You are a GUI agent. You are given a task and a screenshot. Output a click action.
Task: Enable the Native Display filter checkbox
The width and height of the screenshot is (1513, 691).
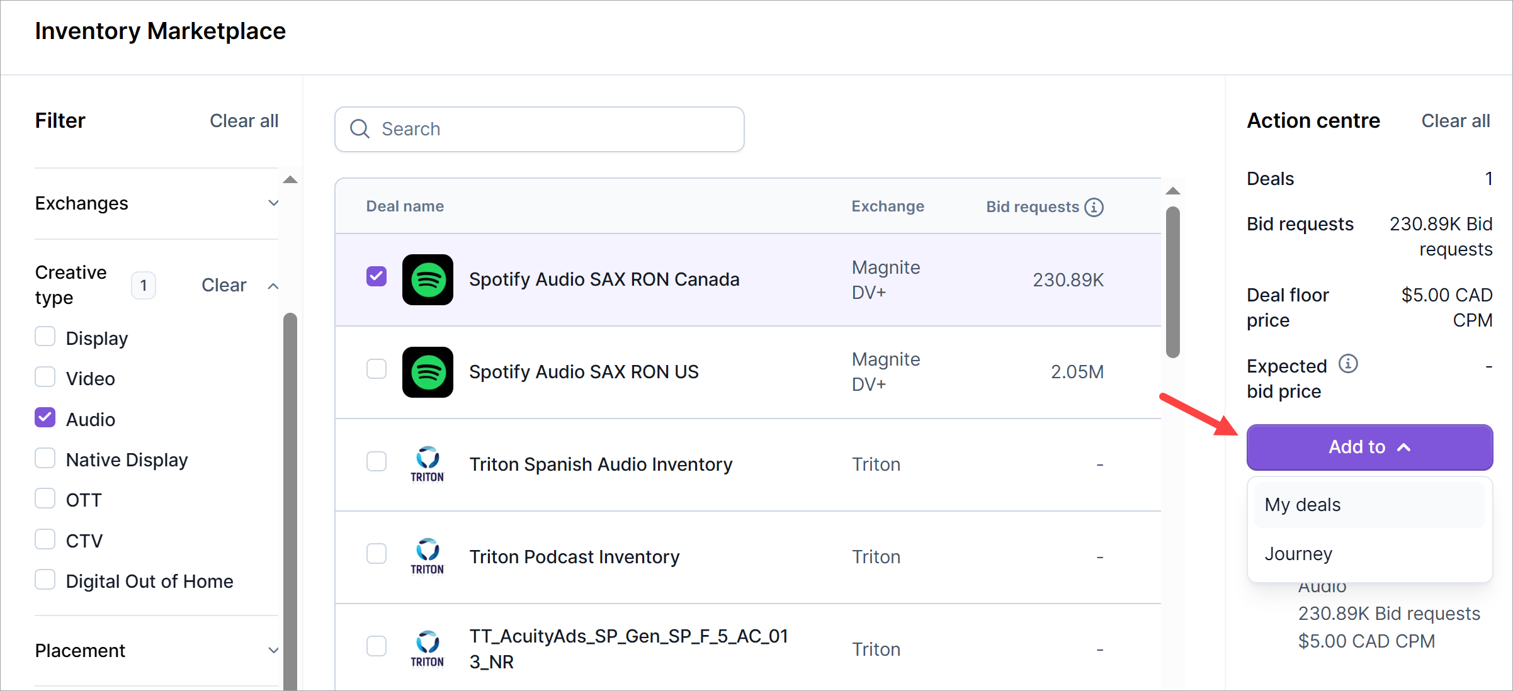(x=45, y=458)
